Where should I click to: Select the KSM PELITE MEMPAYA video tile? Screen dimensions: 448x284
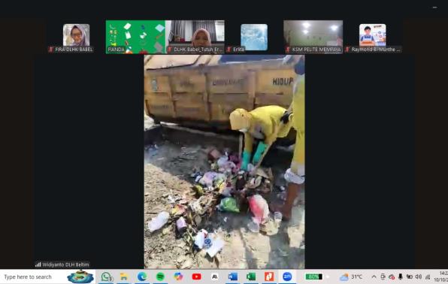point(313,37)
